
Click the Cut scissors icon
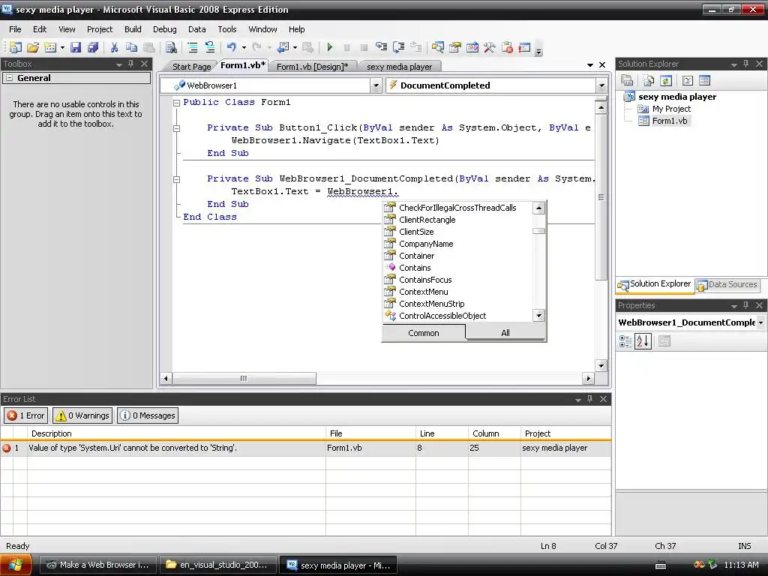click(x=114, y=47)
